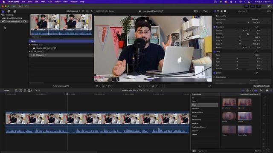Toggle the Distort checkbox
This screenshot has width=273, height=153.
pyautogui.click(x=215, y=73)
